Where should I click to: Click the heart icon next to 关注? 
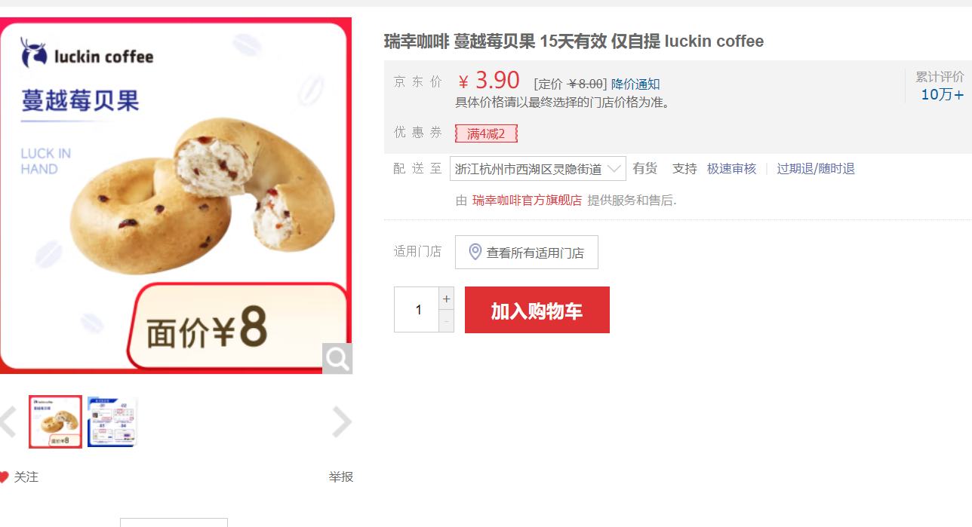(x=4, y=477)
